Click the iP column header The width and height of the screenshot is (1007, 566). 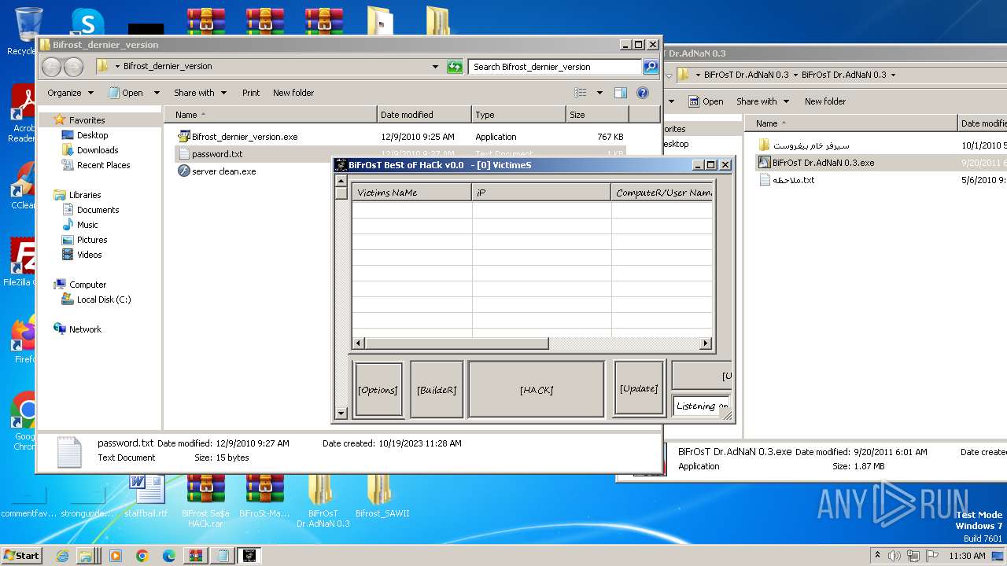(542, 193)
